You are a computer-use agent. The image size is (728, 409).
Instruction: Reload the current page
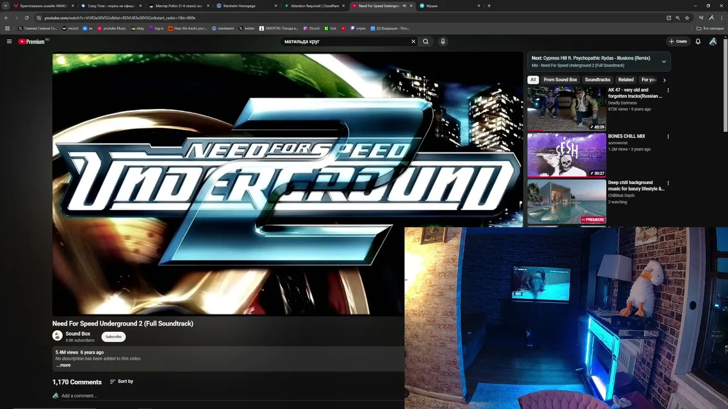[x=26, y=18]
